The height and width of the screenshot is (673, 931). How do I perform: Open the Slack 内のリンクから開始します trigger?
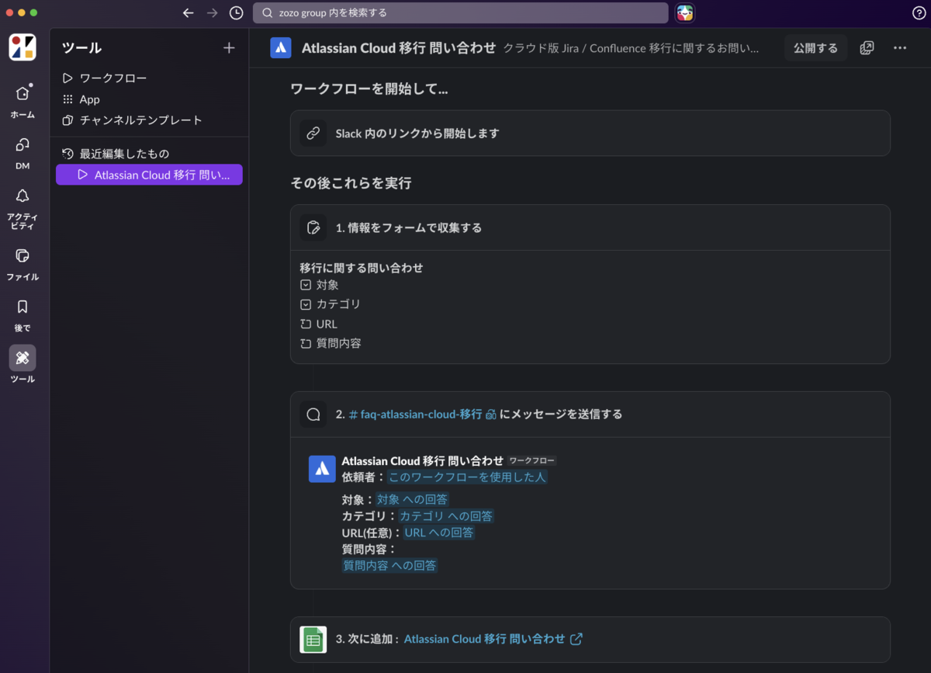pos(590,134)
